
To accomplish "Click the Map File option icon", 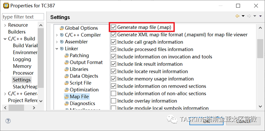I will tap(67, 97).
